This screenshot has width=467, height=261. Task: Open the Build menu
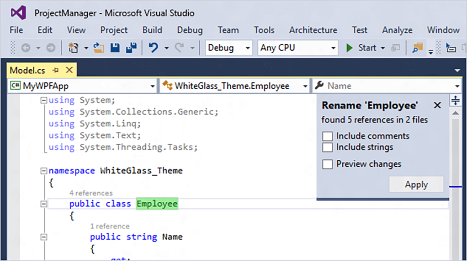pos(152,30)
